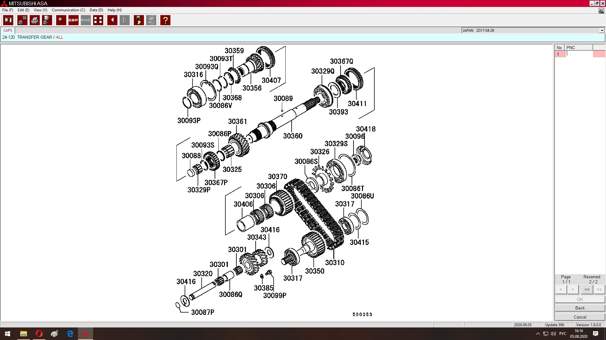
Task: Click the Cancel button
Action: tap(579, 317)
